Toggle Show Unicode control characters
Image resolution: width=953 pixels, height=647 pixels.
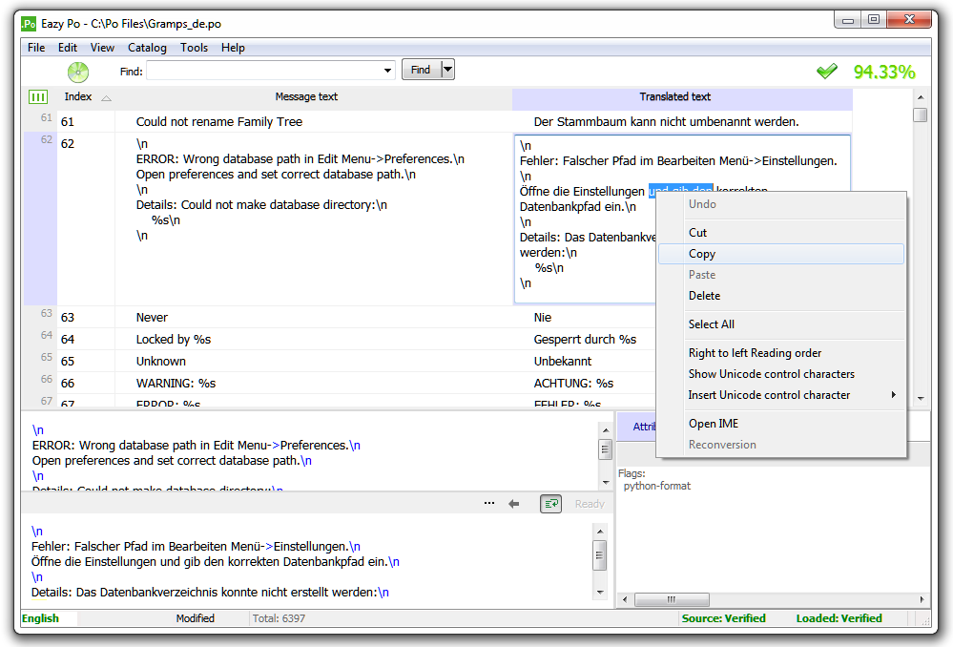pyautogui.click(x=781, y=374)
